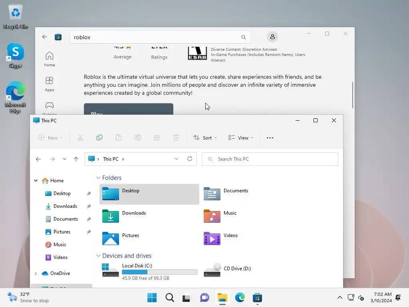
Task: Collapse the Home tree node
Action: (x=36, y=180)
